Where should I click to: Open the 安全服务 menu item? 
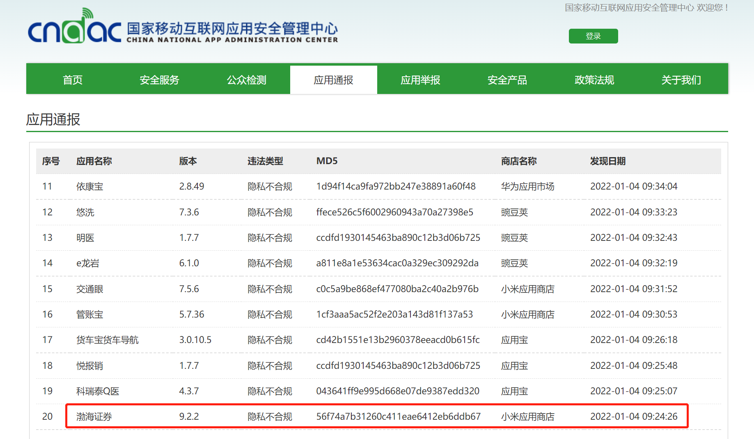pos(159,80)
